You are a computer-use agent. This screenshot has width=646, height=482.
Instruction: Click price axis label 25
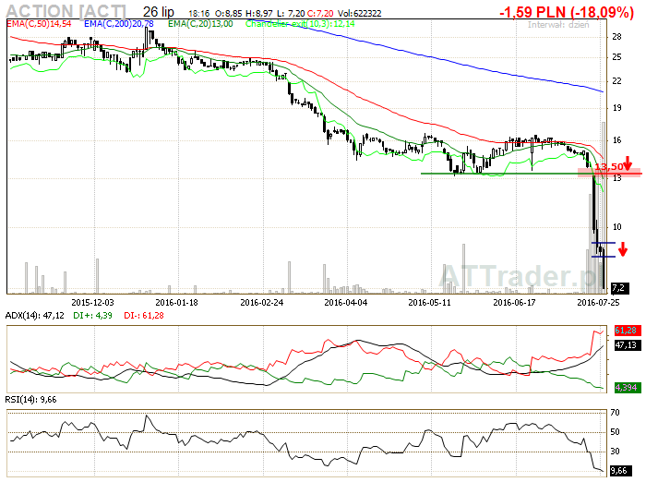[x=616, y=57]
